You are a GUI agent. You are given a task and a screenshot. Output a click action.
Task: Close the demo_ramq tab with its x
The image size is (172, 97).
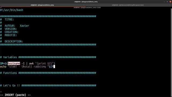tap(84, 5)
